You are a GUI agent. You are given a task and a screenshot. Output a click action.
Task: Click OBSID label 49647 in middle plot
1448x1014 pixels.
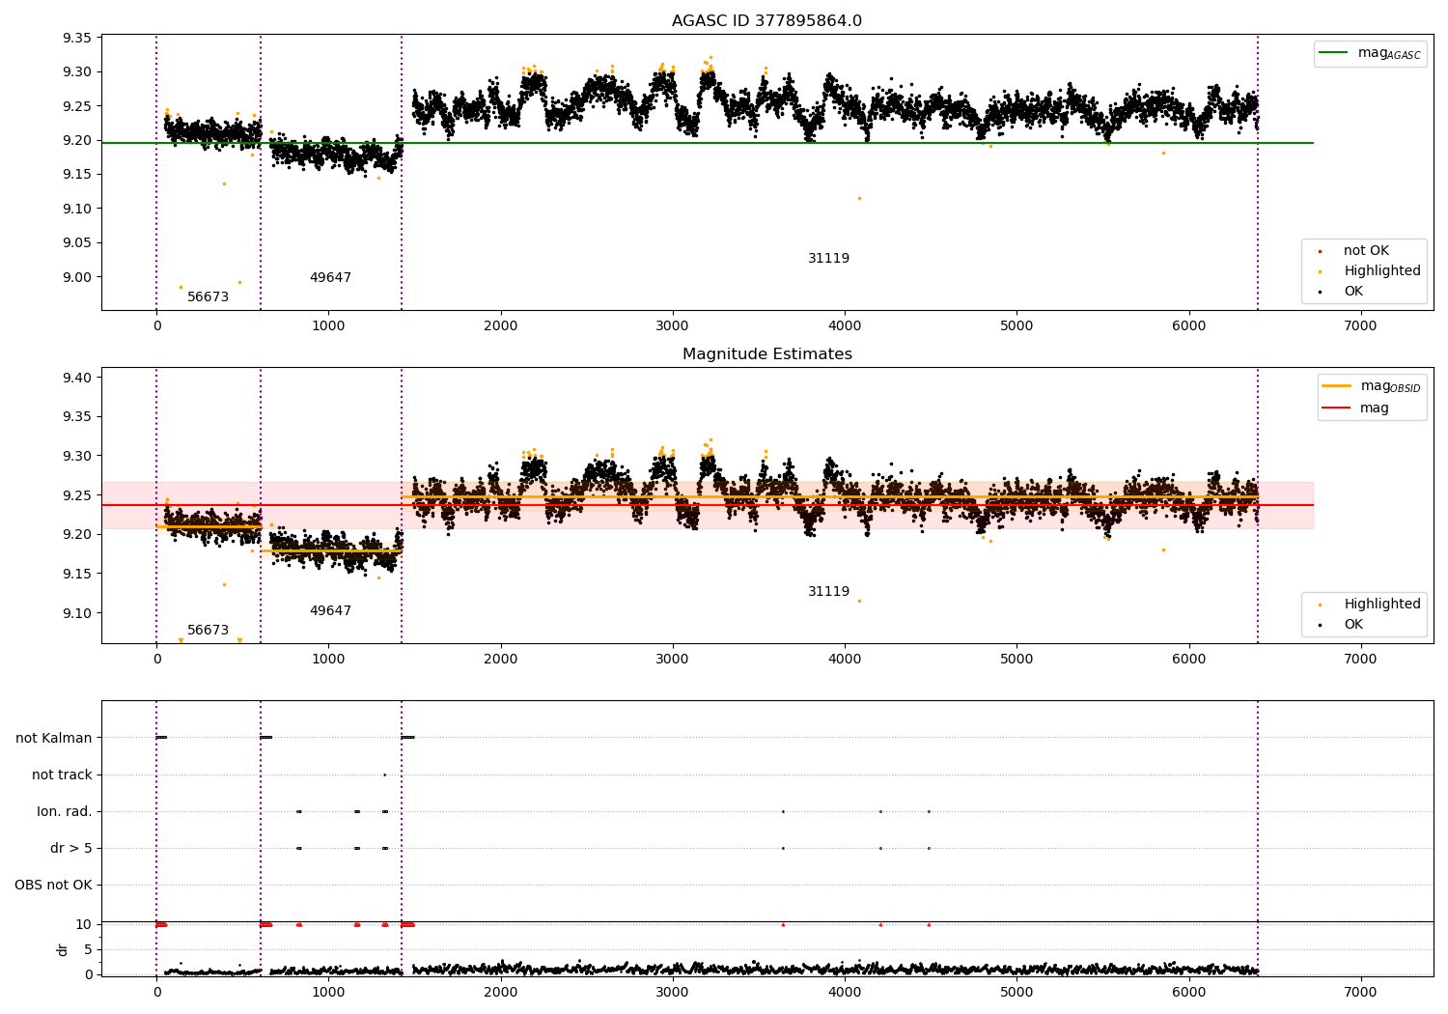330,611
